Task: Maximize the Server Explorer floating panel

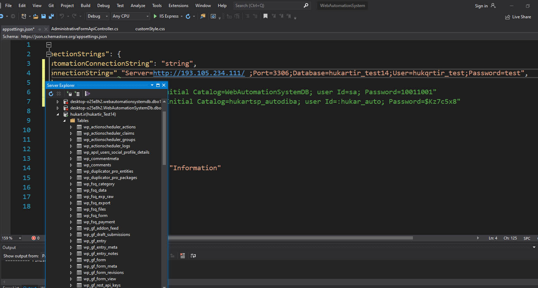Action: pyautogui.click(x=158, y=85)
